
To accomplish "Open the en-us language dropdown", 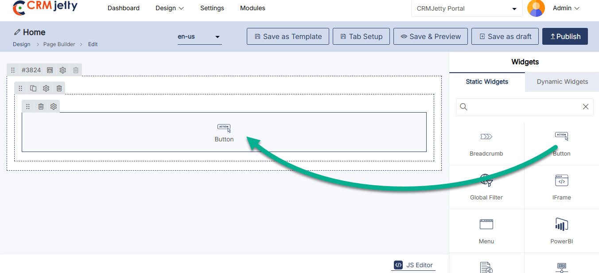I will pyautogui.click(x=199, y=37).
